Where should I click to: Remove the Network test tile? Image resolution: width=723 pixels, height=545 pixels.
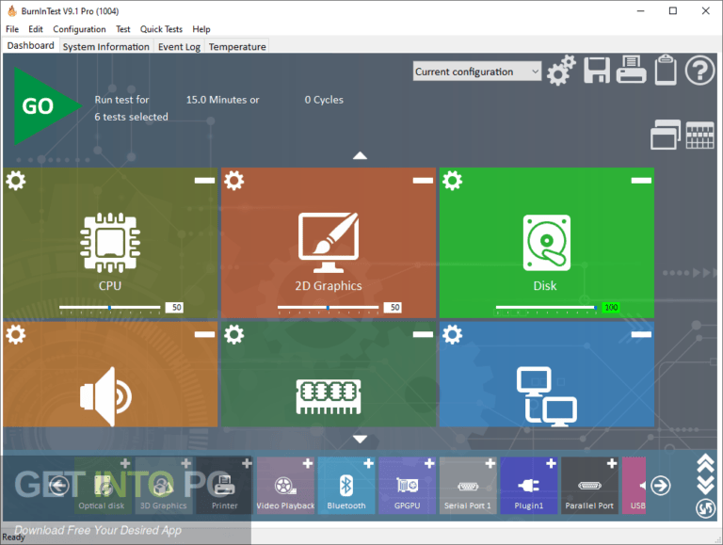(641, 334)
